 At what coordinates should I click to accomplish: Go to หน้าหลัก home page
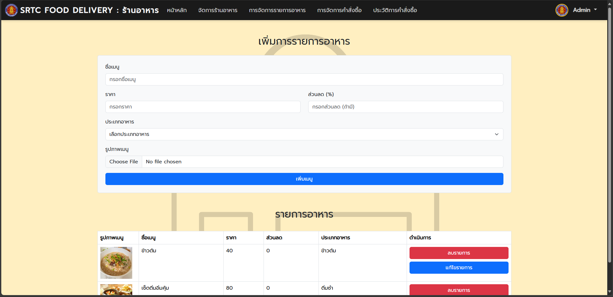click(177, 10)
